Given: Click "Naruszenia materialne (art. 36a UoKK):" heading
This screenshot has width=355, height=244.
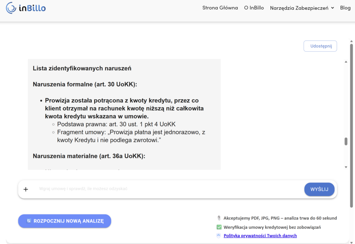Looking at the screenshot, I should [89, 156].
